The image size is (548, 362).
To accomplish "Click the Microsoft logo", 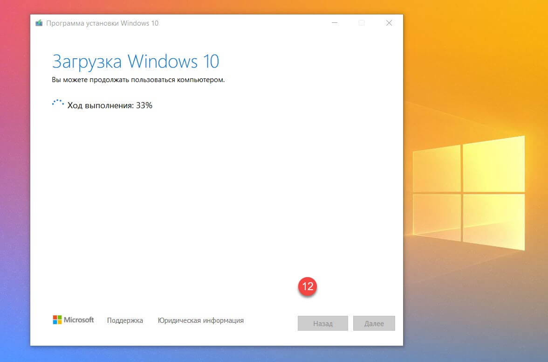I will (73, 320).
